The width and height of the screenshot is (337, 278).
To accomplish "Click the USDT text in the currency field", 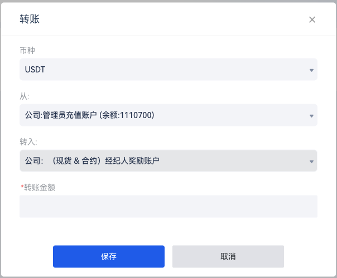I will [35, 70].
